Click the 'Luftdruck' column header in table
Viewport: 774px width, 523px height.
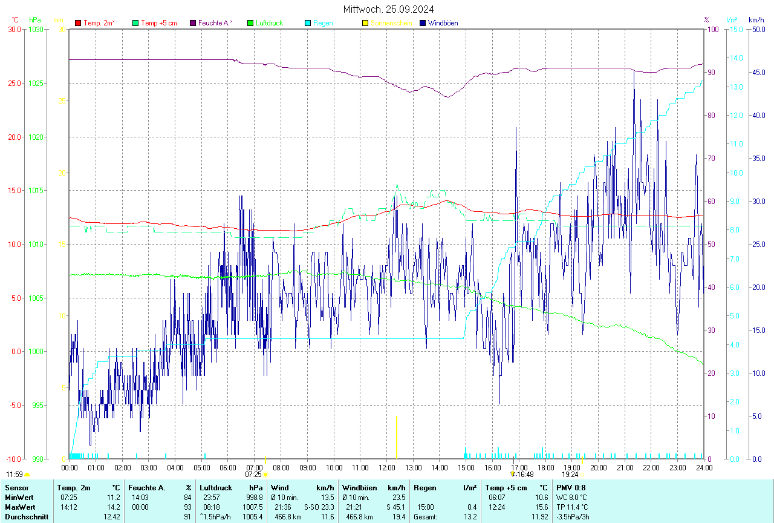click(x=215, y=487)
